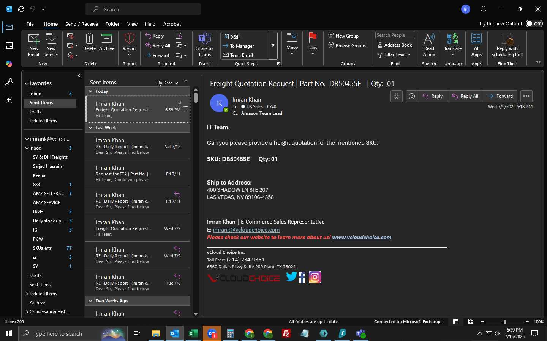The height and width of the screenshot is (341, 547).
Task: Switch to Reading view in status bar
Action: 471,322
